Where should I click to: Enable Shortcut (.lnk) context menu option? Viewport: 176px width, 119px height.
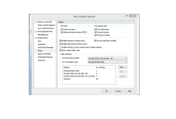60,47
